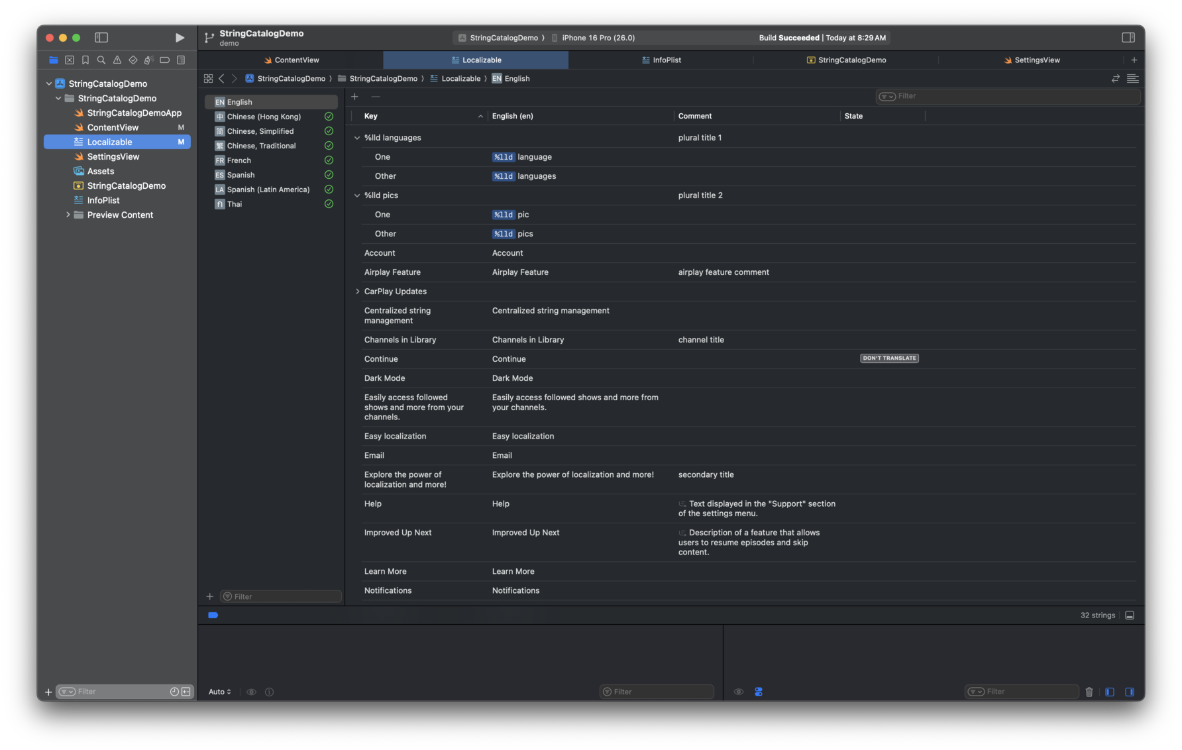Switch to the InfoPlist tab

(661, 60)
